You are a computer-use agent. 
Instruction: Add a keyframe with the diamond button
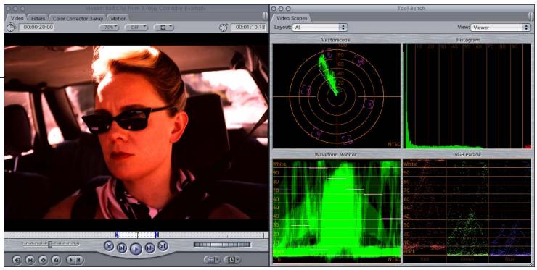[x=43, y=260]
